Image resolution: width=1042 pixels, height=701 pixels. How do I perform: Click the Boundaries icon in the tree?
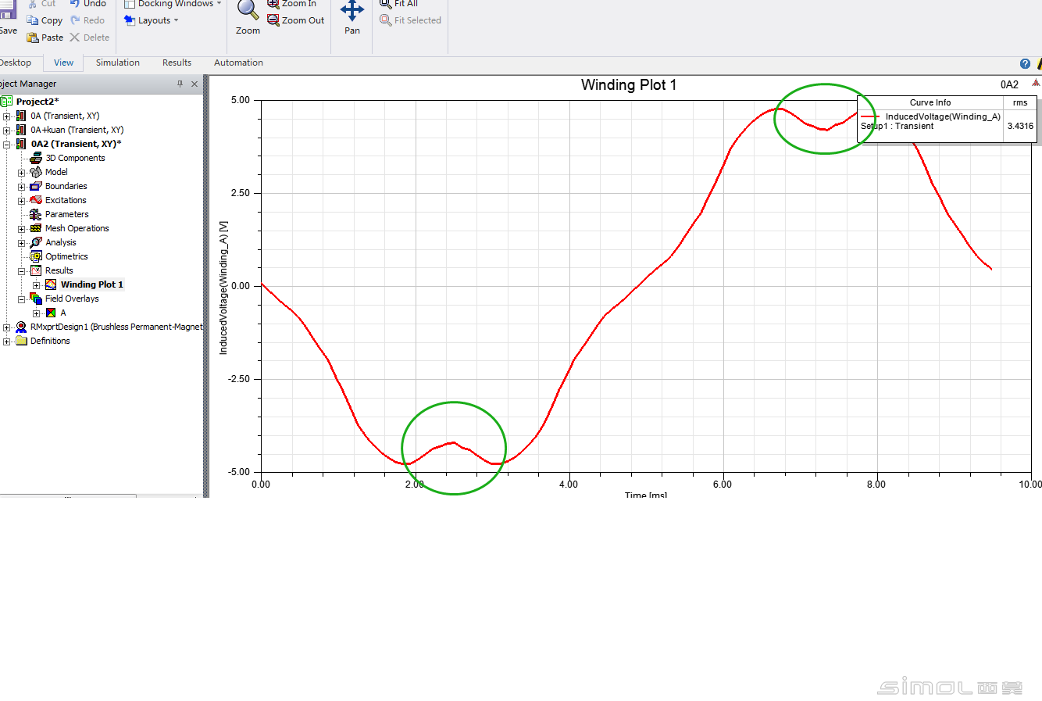pos(36,186)
